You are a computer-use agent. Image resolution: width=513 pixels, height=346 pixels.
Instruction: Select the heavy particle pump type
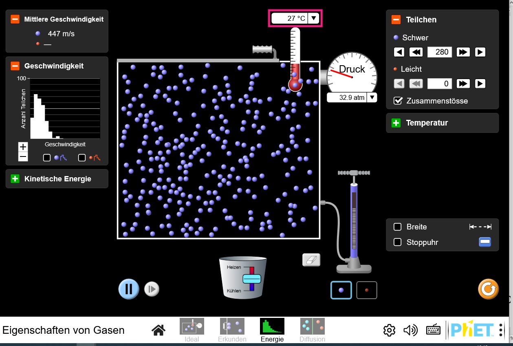coord(341,290)
